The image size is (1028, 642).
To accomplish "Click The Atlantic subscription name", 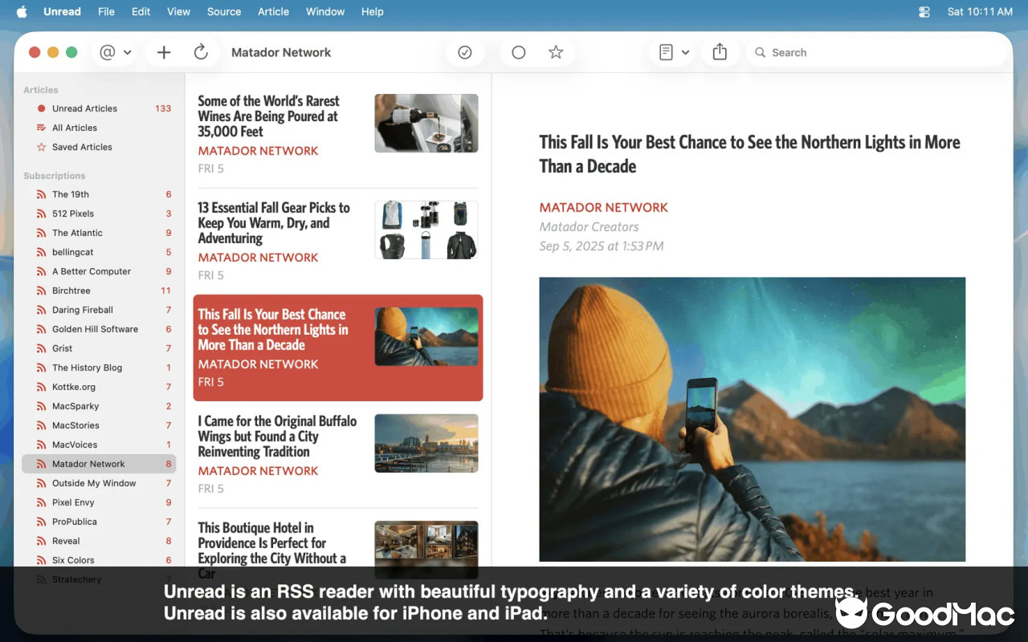I will pyautogui.click(x=77, y=233).
